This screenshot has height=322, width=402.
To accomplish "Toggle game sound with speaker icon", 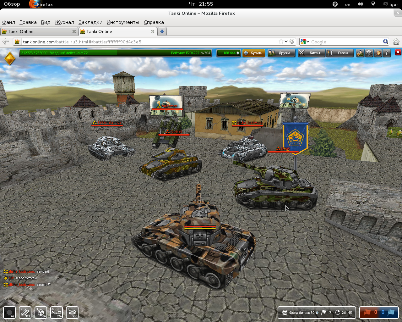I will coord(378,53).
